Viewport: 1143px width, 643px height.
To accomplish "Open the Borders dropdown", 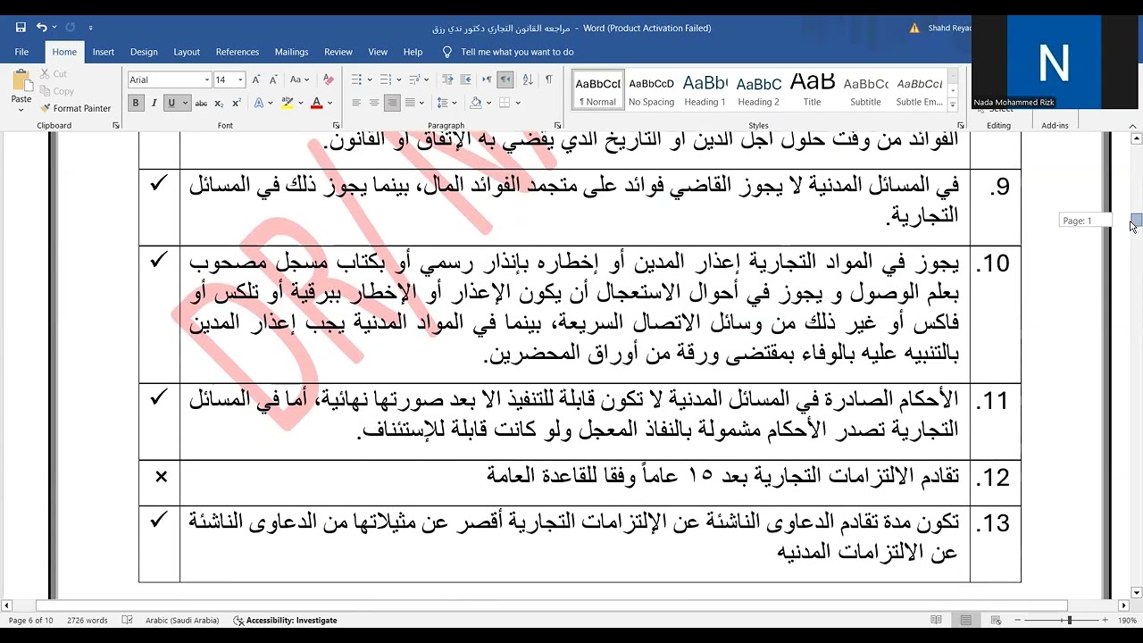I will pyautogui.click(x=517, y=103).
